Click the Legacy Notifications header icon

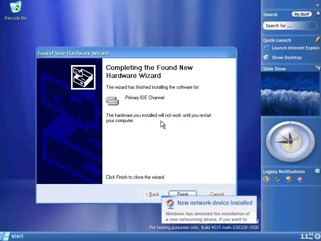click(x=317, y=171)
